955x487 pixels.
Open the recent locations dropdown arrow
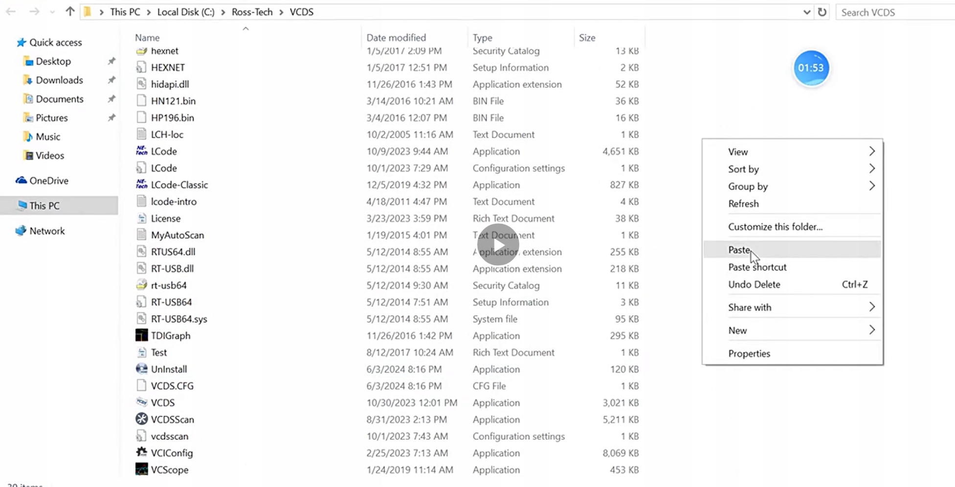tap(52, 12)
